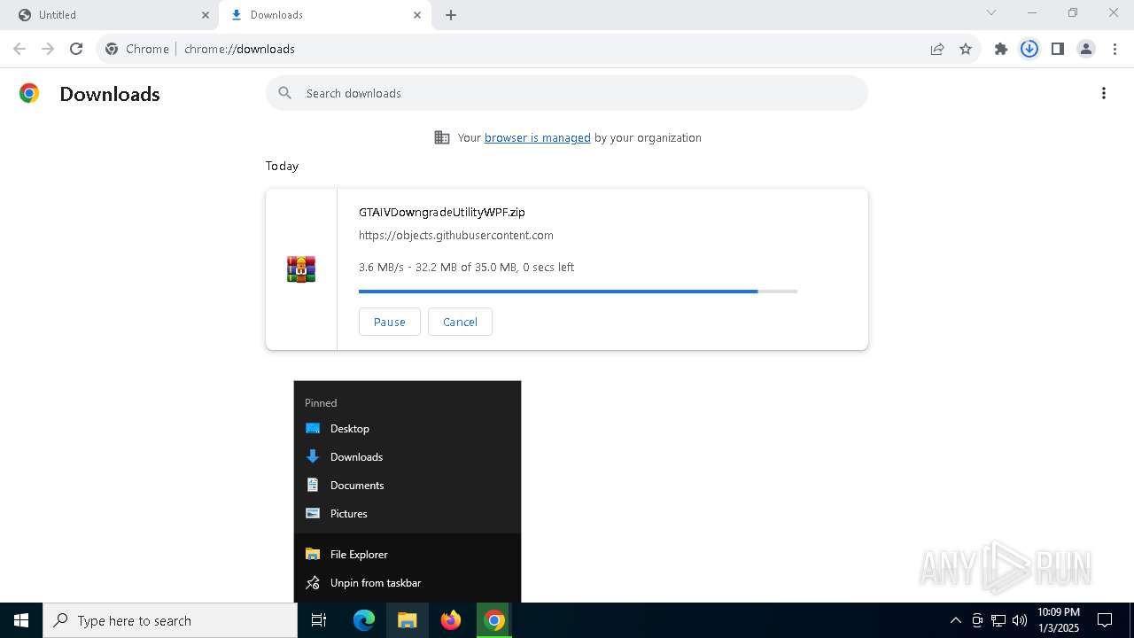
Task: Close the Downloads tab
Action: point(417,15)
